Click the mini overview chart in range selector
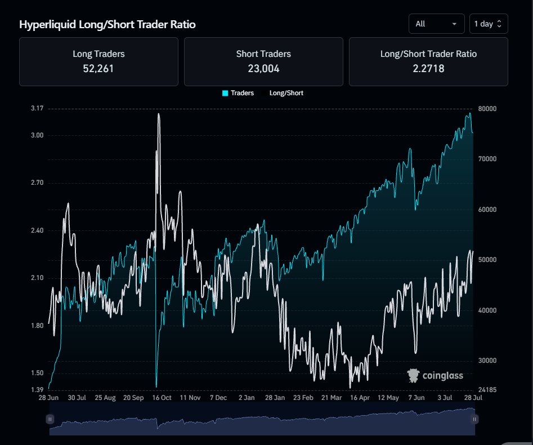 pyautogui.click(x=262, y=419)
